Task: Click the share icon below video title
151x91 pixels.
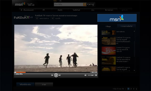Action: tap(53, 18)
